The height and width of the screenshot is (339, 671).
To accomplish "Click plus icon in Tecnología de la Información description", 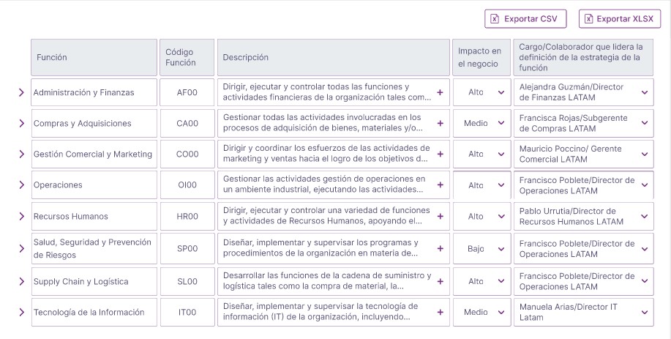I will pyautogui.click(x=440, y=313).
